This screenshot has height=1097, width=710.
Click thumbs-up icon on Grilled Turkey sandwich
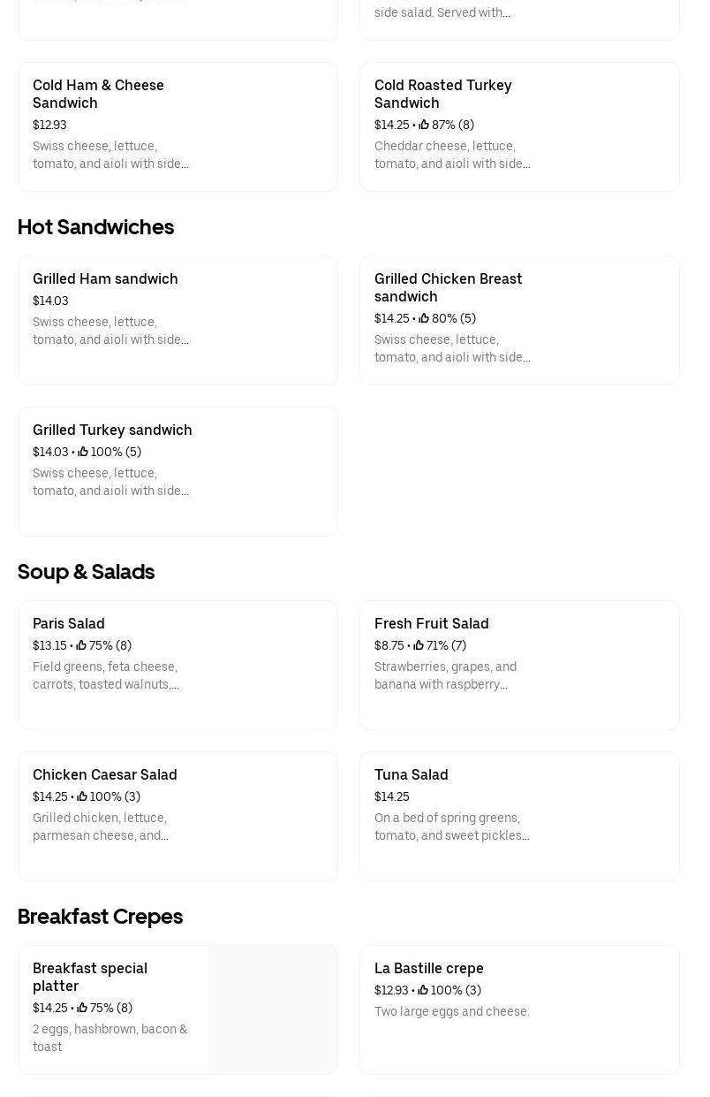[x=83, y=452]
